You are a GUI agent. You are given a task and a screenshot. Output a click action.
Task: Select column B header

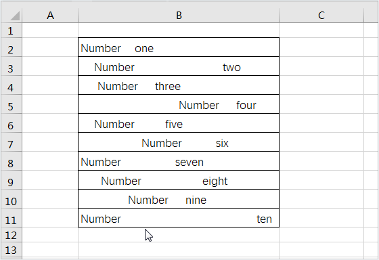(x=179, y=16)
